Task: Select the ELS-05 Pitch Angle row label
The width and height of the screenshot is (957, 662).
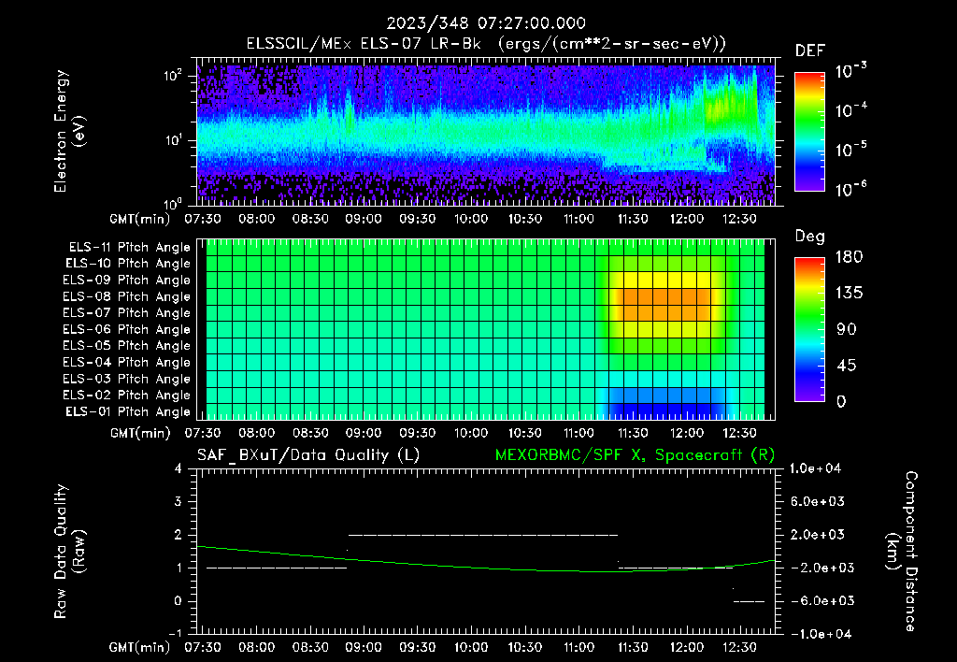Action: pos(127,346)
